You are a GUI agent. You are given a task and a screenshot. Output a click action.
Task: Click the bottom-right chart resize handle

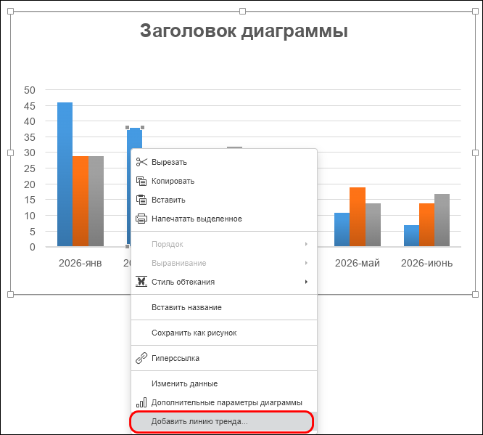pos(475,294)
